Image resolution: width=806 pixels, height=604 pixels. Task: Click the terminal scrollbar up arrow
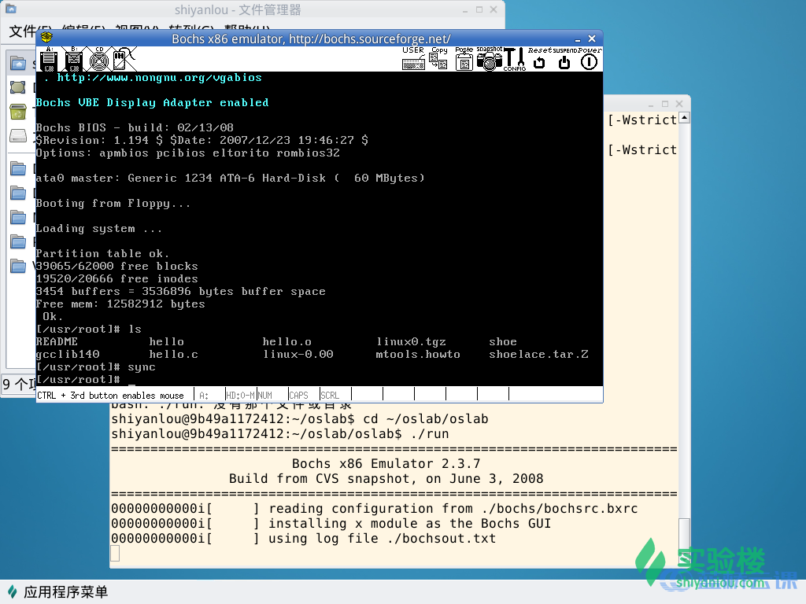tap(683, 119)
